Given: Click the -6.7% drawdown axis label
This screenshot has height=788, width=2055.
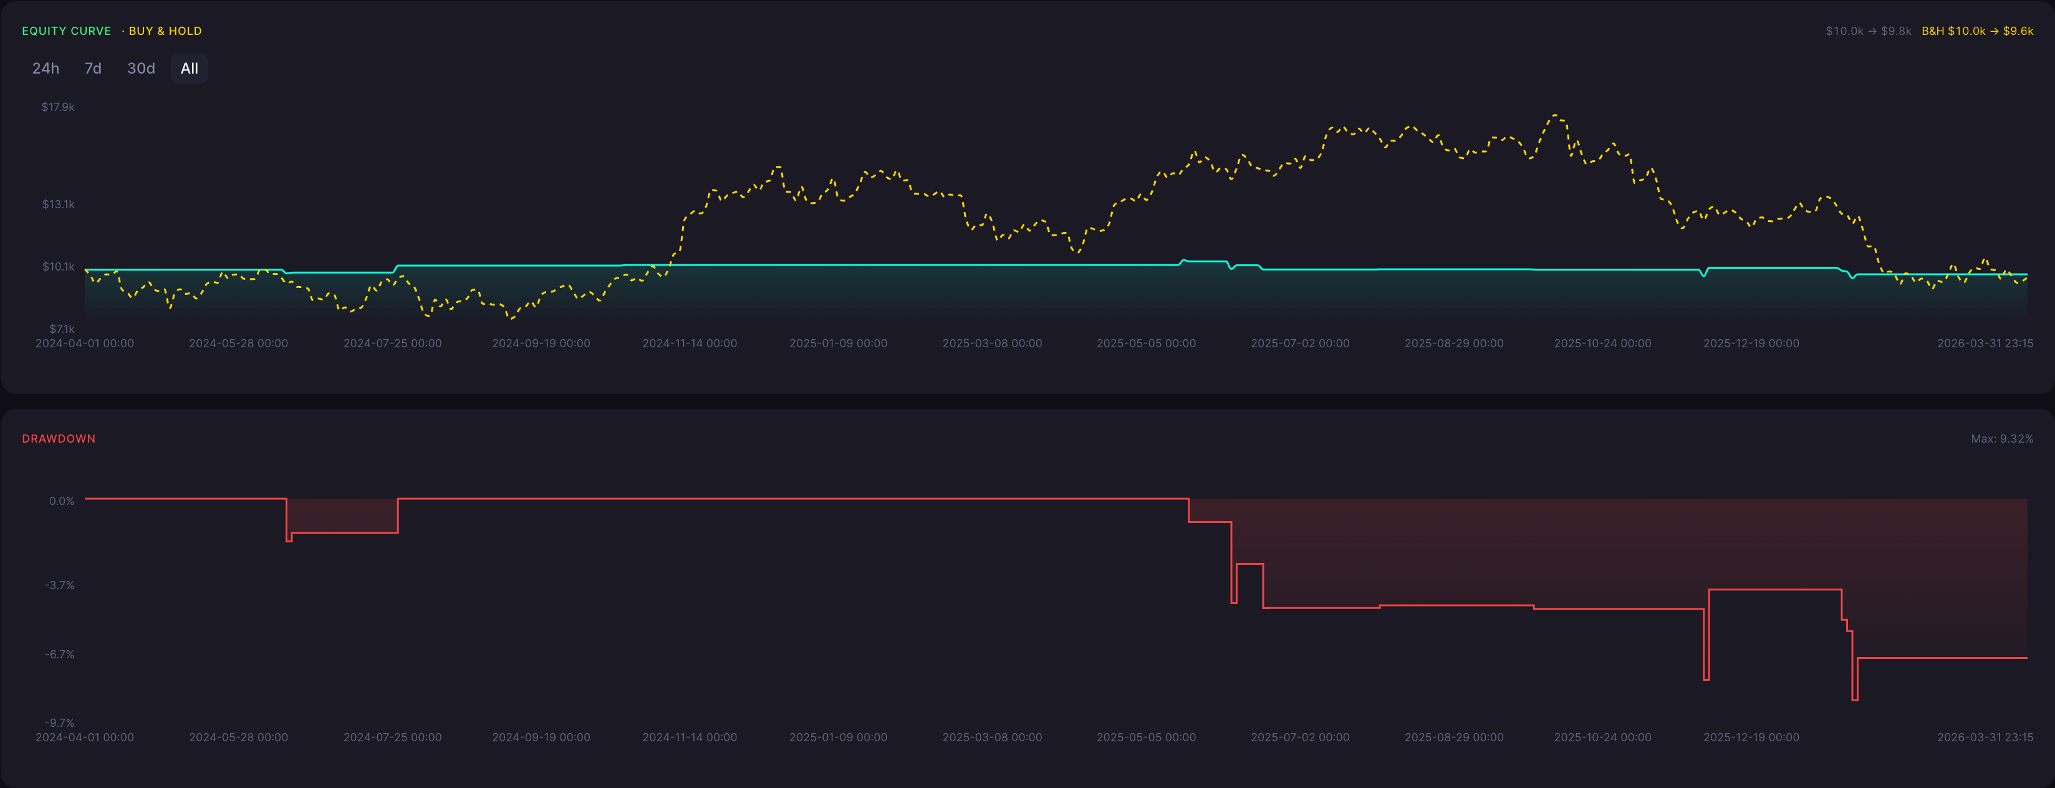Looking at the screenshot, I should coord(60,654).
